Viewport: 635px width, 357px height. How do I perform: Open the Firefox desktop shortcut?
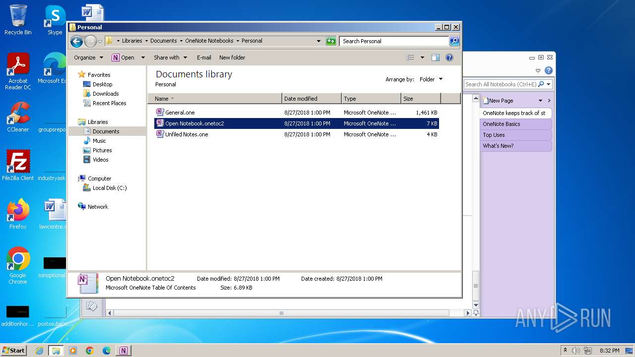click(x=18, y=214)
